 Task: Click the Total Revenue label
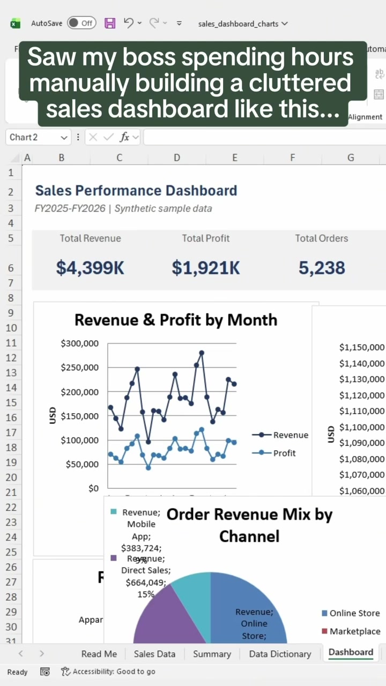[90, 238]
